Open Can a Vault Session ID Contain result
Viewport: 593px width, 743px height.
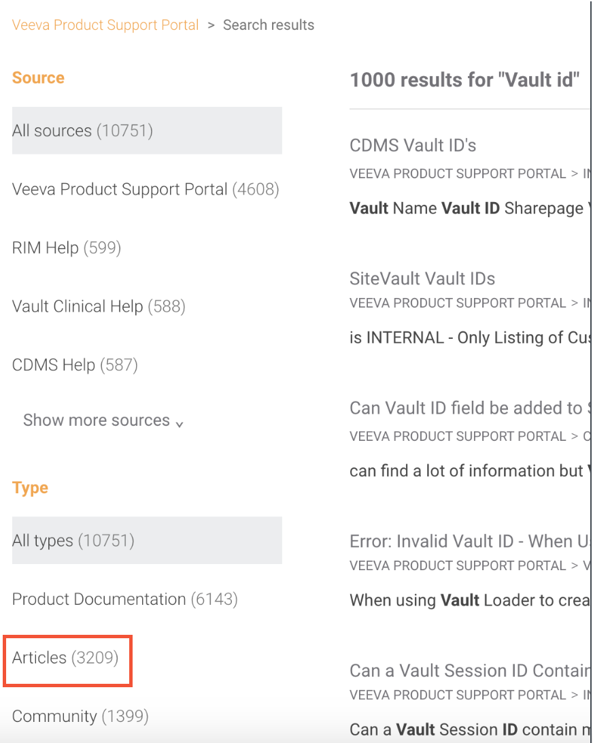tap(468, 671)
